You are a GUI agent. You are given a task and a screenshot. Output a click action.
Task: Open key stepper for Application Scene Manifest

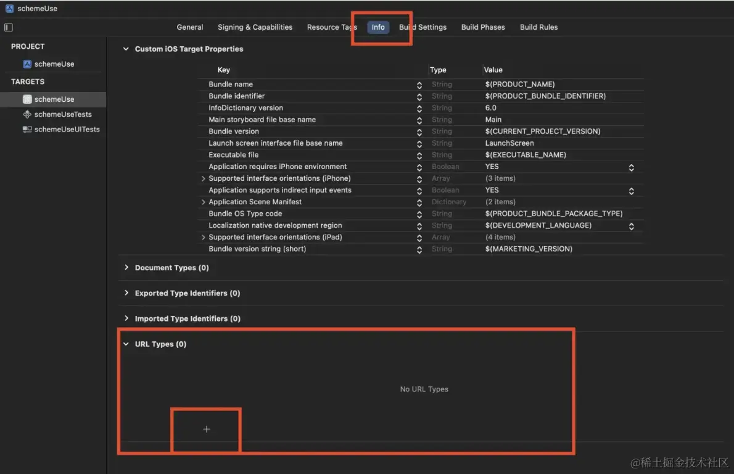tap(419, 202)
